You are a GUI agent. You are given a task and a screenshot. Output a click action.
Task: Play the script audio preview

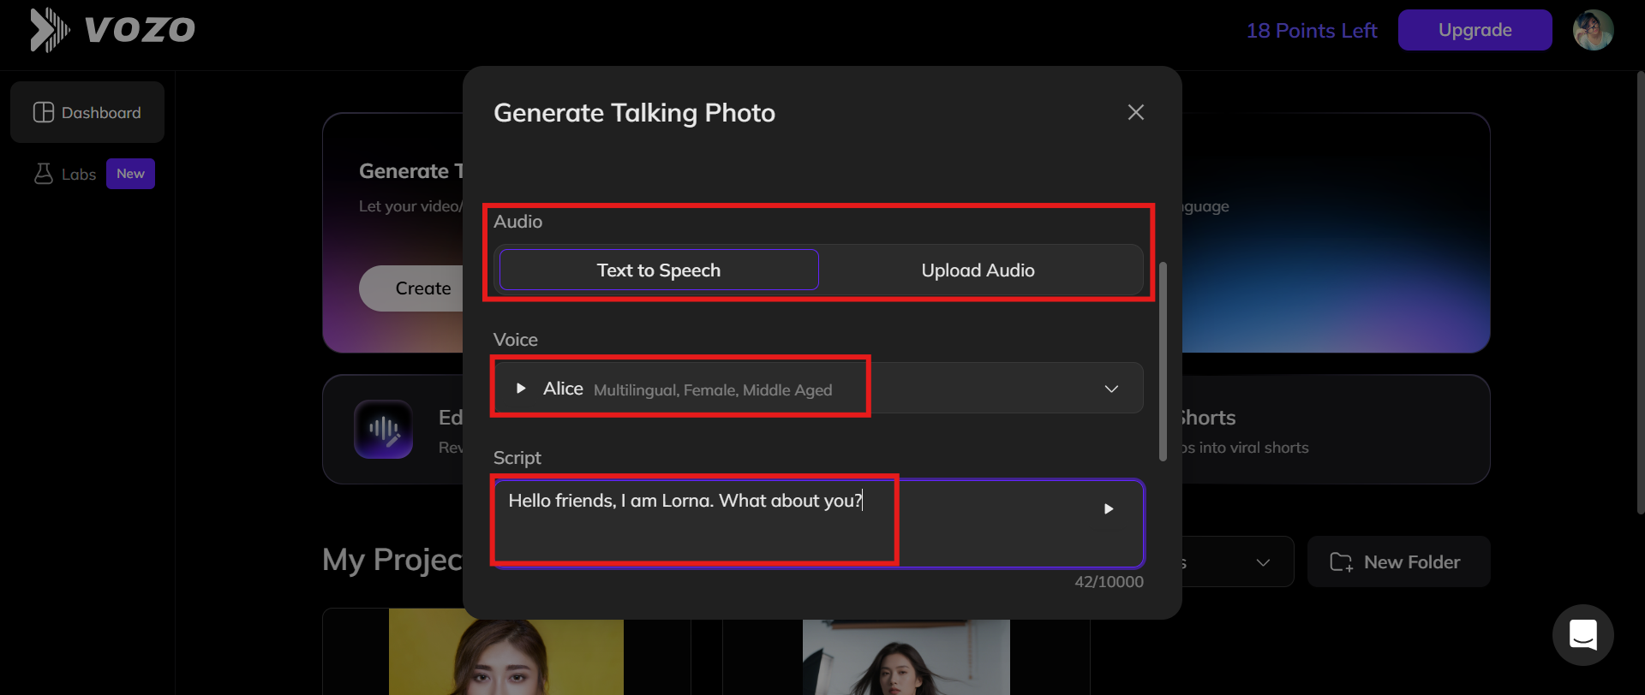(x=1109, y=509)
